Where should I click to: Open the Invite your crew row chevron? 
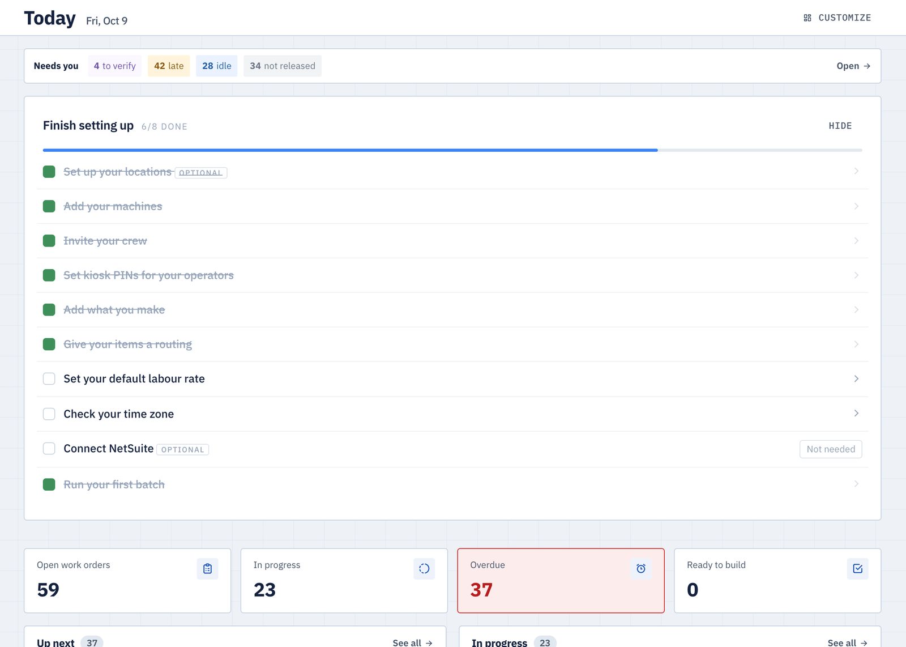[856, 241]
